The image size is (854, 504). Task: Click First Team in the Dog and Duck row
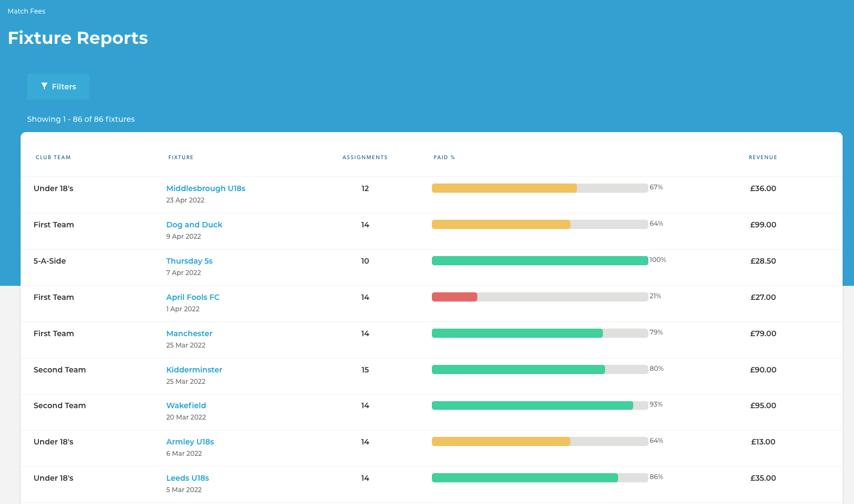[54, 225]
